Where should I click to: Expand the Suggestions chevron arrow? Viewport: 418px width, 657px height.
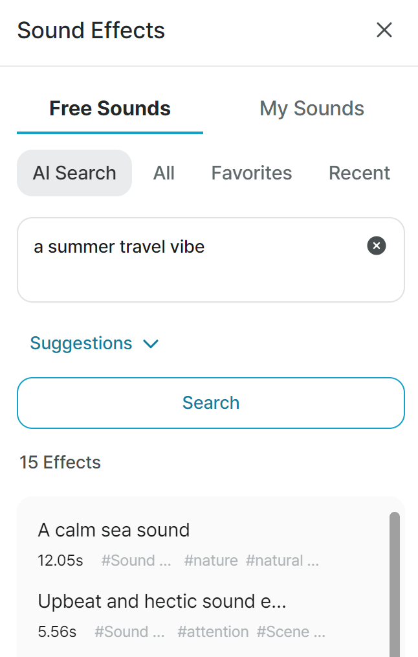151,344
